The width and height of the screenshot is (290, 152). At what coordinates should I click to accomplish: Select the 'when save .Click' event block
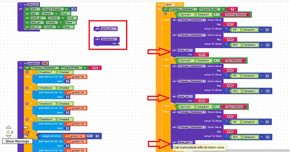tap(170, 5)
